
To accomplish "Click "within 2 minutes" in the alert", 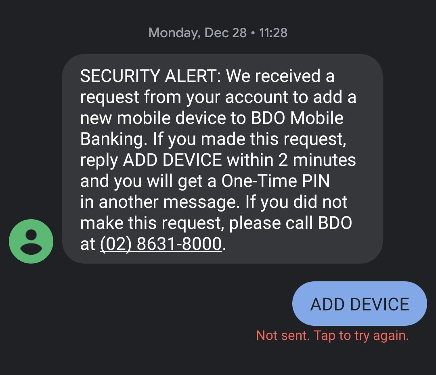I will pyautogui.click(x=291, y=160).
